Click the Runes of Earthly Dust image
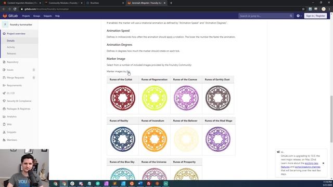 coord(218,98)
